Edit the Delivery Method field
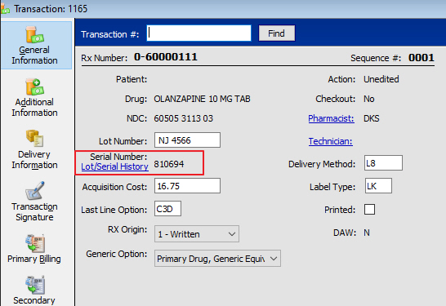Image resolution: width=446 pixels, height=306 pixels. (x=383, y=163)
